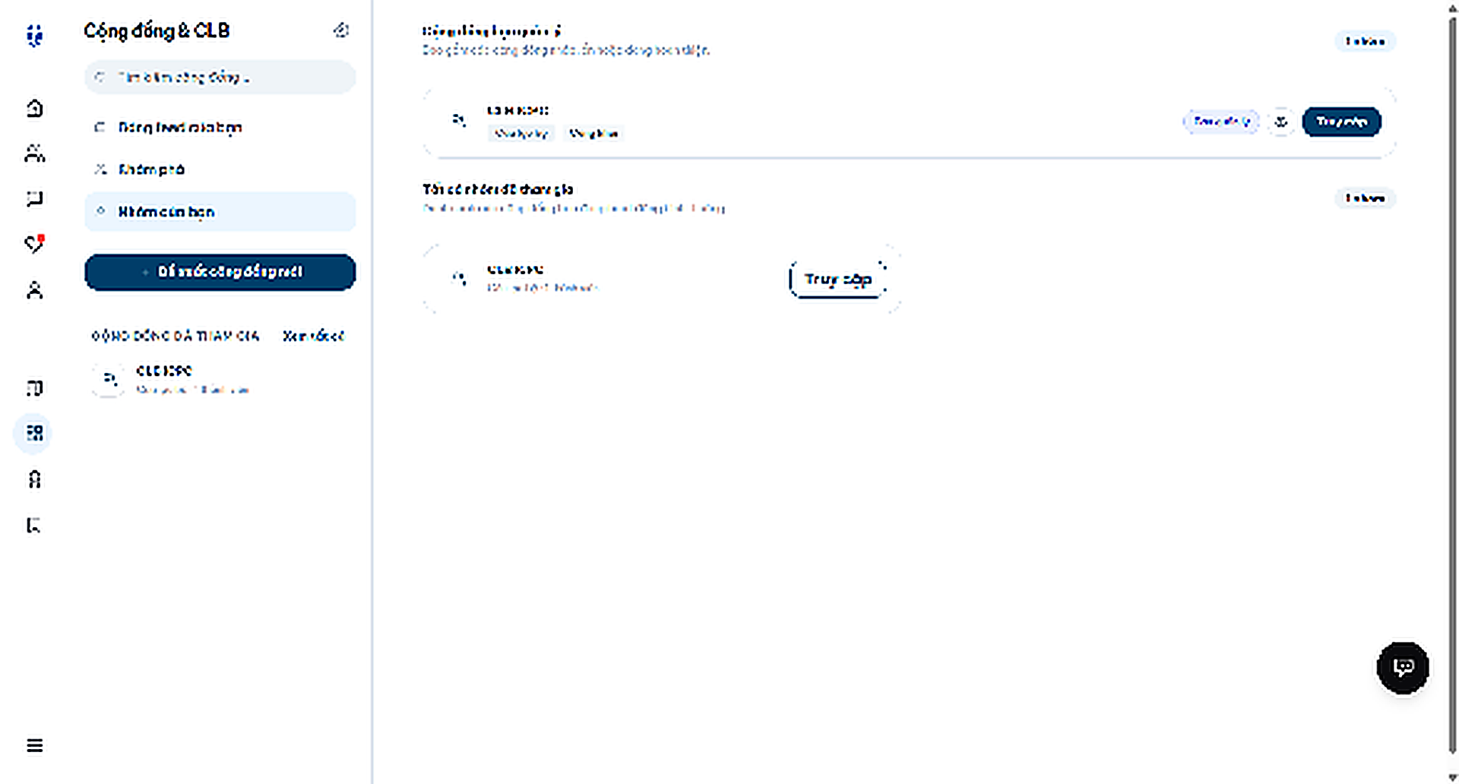Viewport: 1459px width, 784px height.
Task: Click the "Xem tất cả" link in sidebar
Action: click(313, 336)
